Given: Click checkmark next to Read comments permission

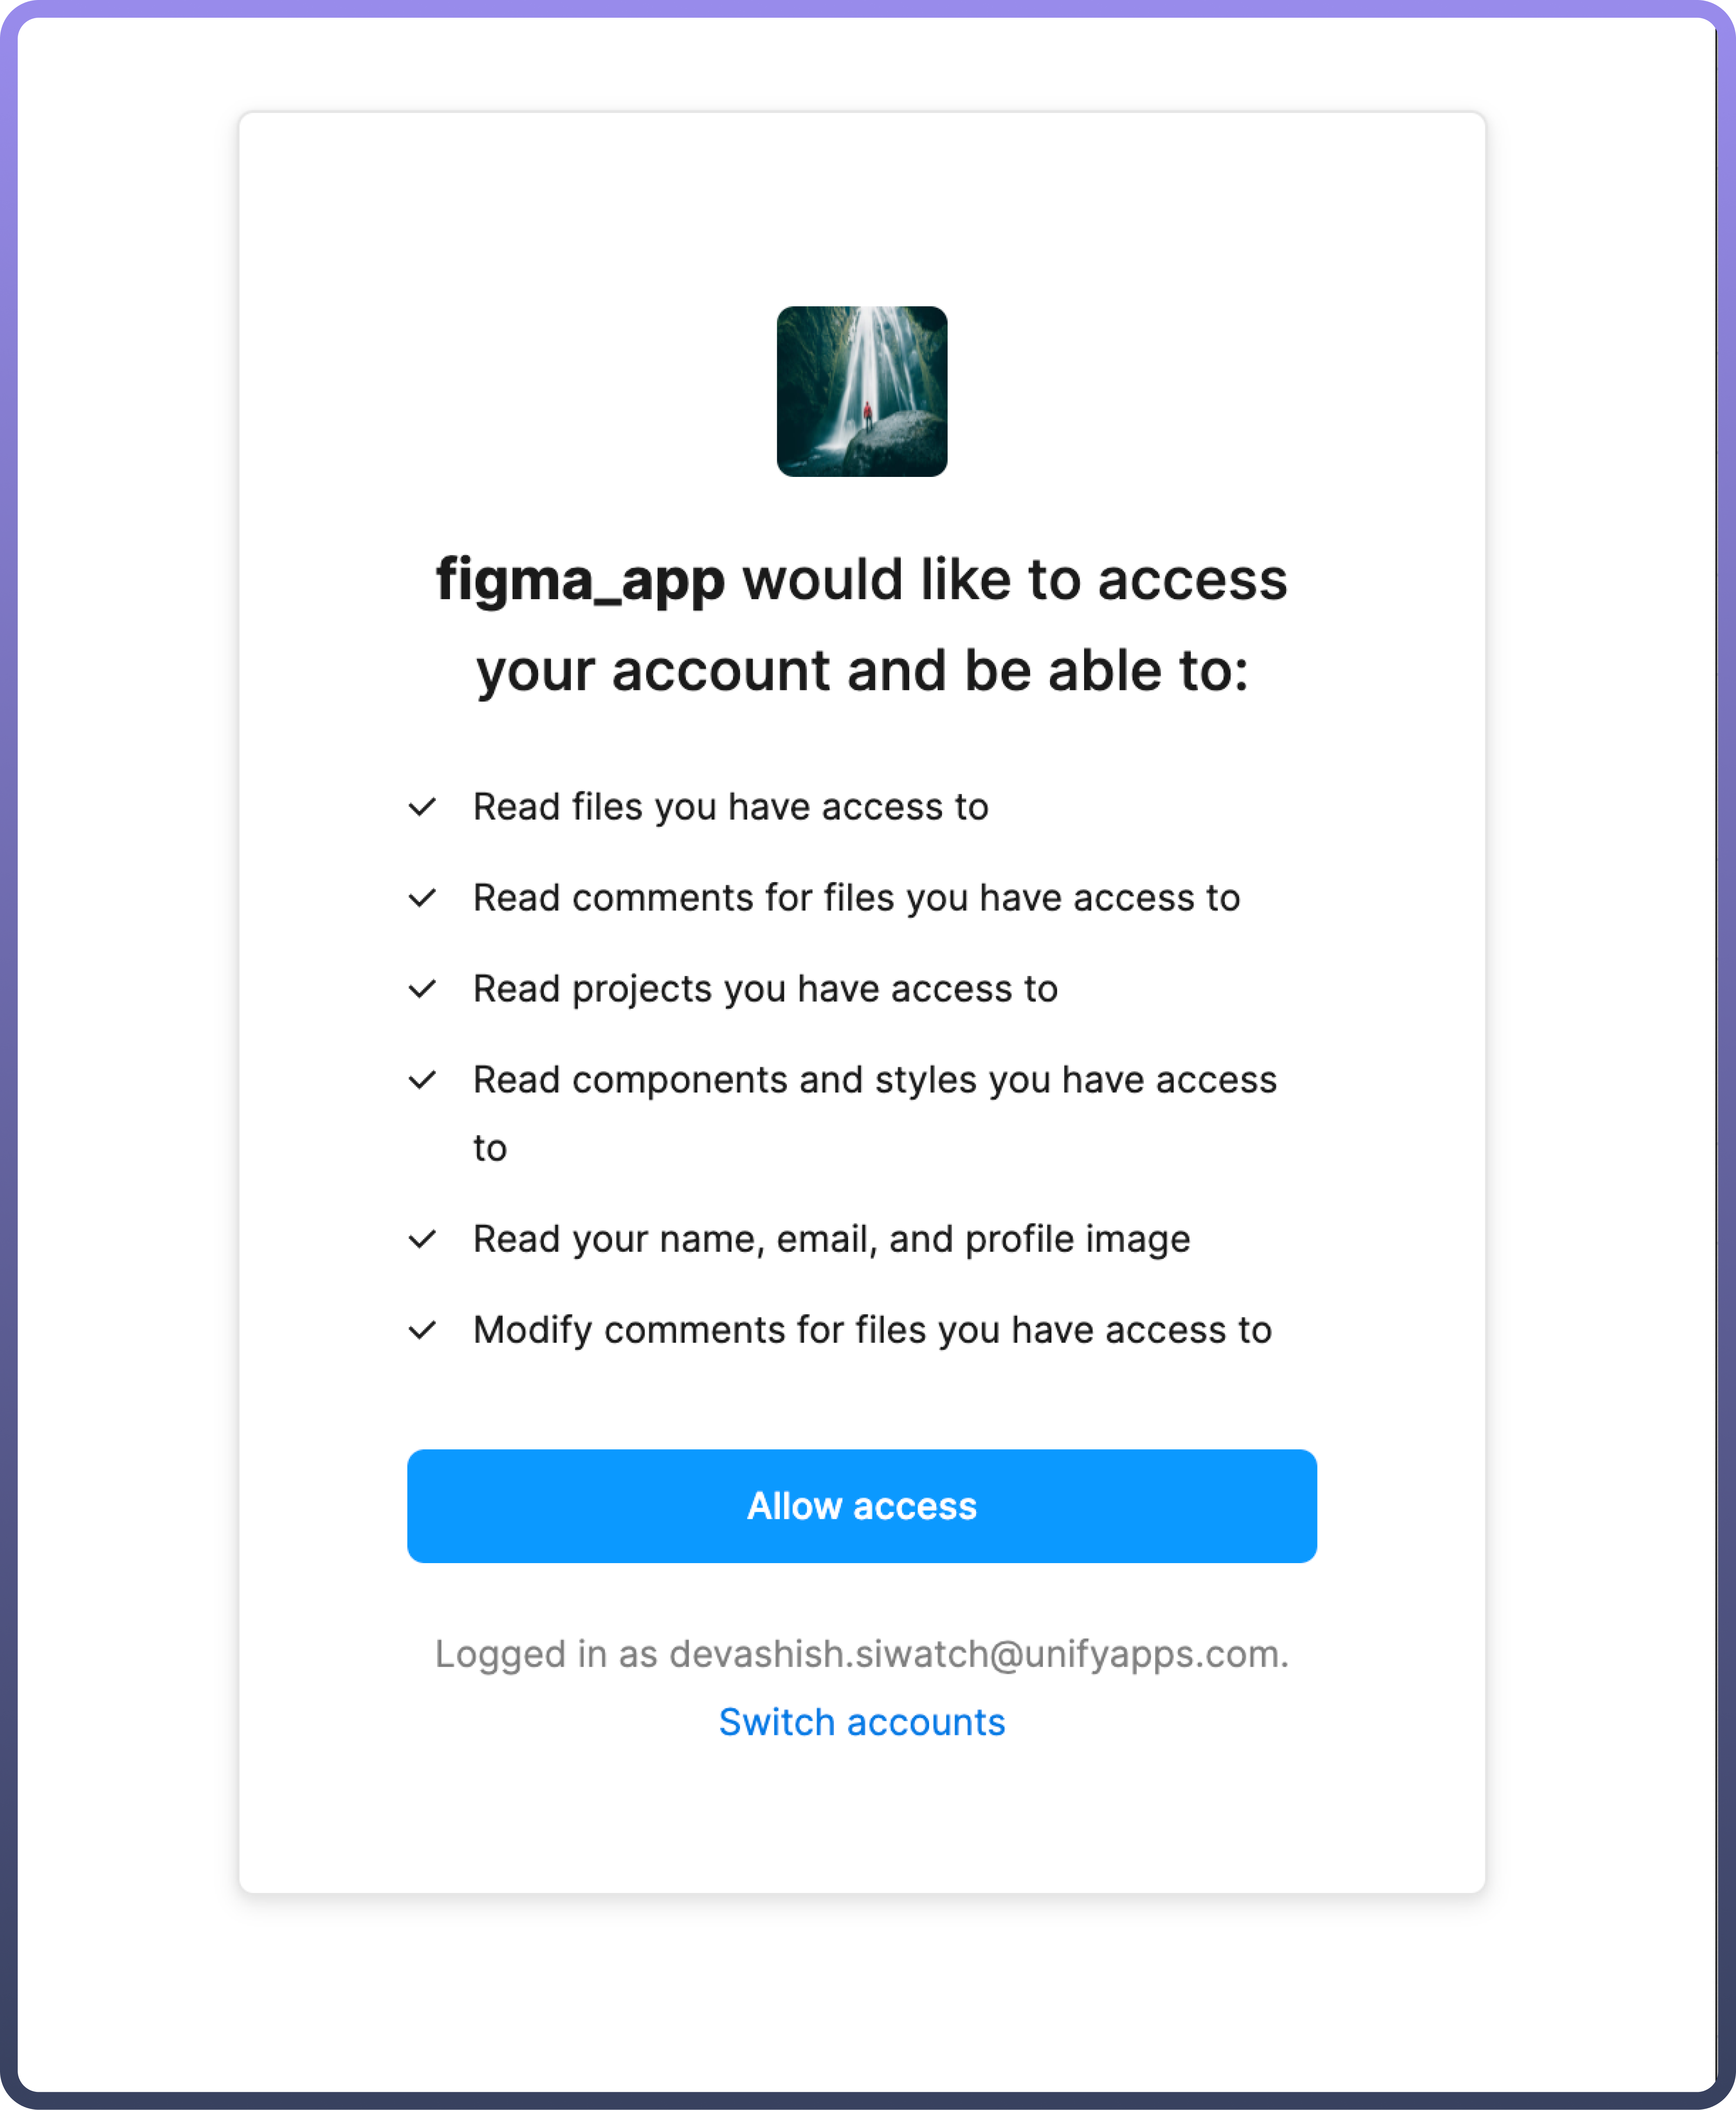Looking at the screenshot, I should coord(423,898).
